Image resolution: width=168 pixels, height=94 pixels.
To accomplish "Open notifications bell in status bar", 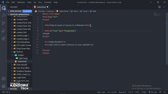I will (x=165, y=92).
